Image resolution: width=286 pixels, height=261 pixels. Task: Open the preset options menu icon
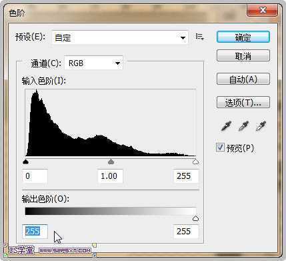click(199, 37)
